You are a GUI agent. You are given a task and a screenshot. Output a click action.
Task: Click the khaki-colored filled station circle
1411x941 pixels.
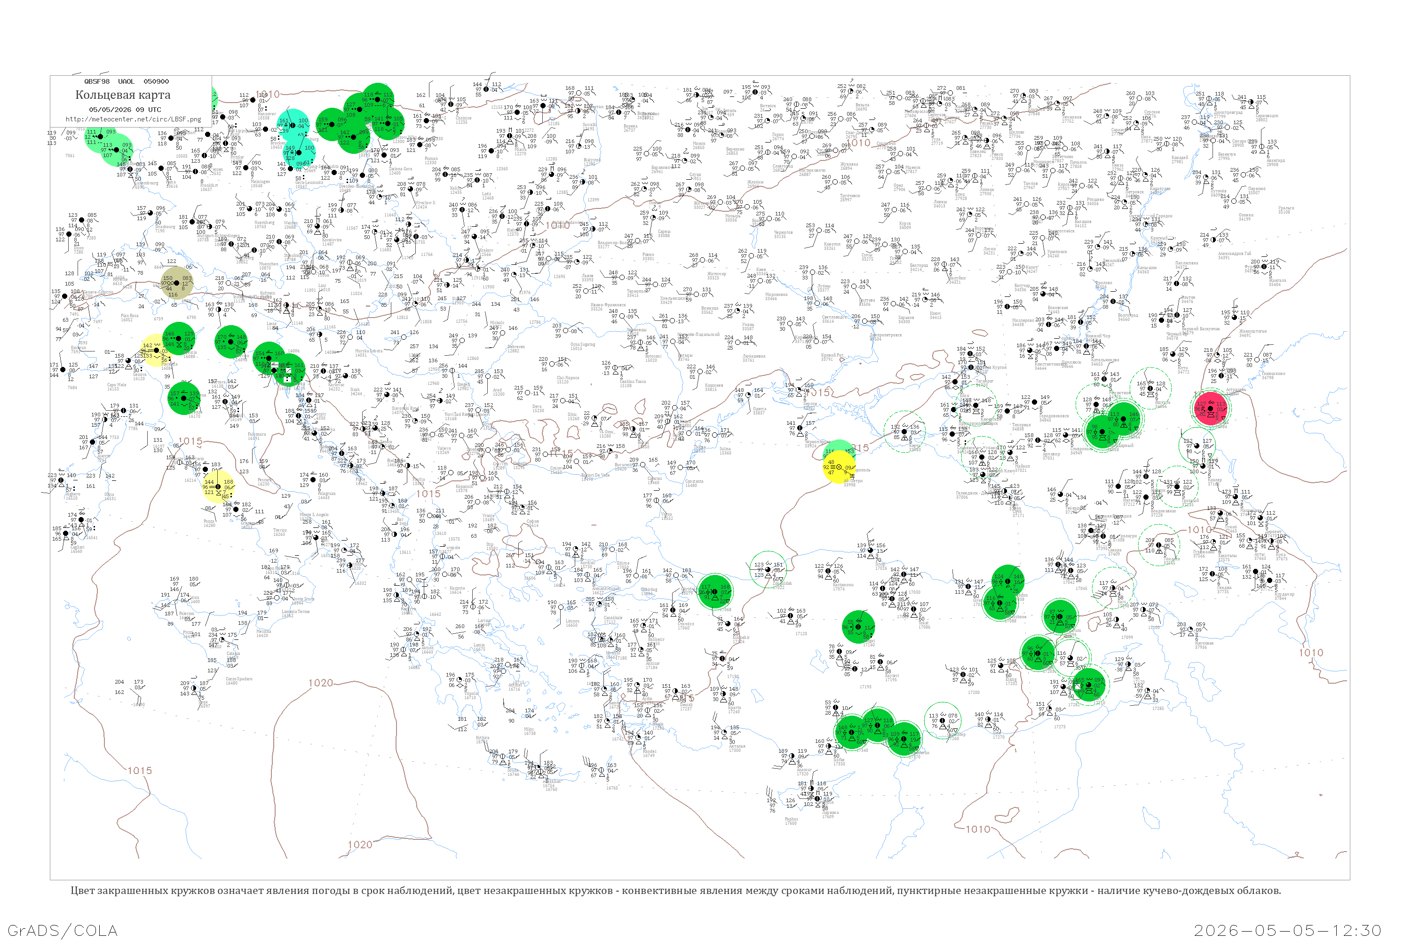(177, 283)
